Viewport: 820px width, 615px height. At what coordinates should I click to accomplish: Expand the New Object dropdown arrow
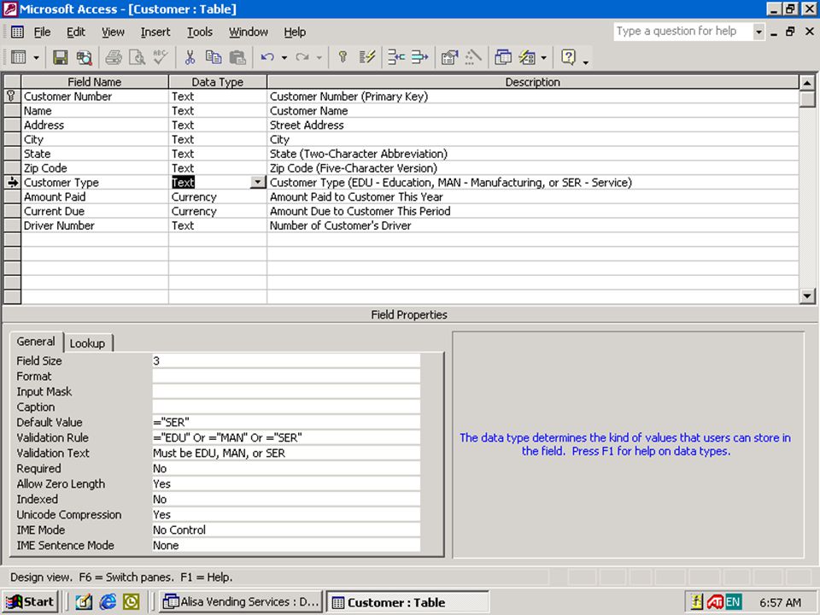(544, 57)
